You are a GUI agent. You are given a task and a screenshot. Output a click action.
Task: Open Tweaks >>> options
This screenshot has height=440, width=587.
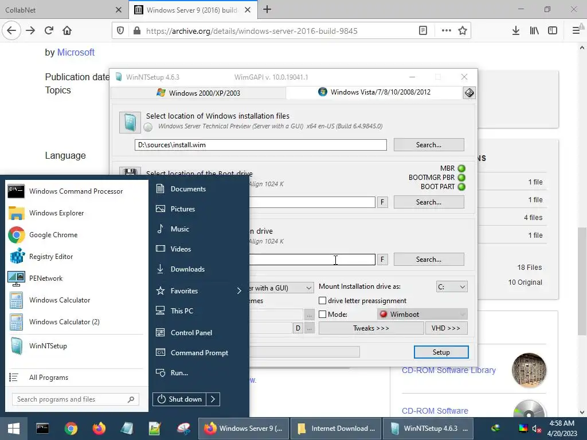click(371, 328)
